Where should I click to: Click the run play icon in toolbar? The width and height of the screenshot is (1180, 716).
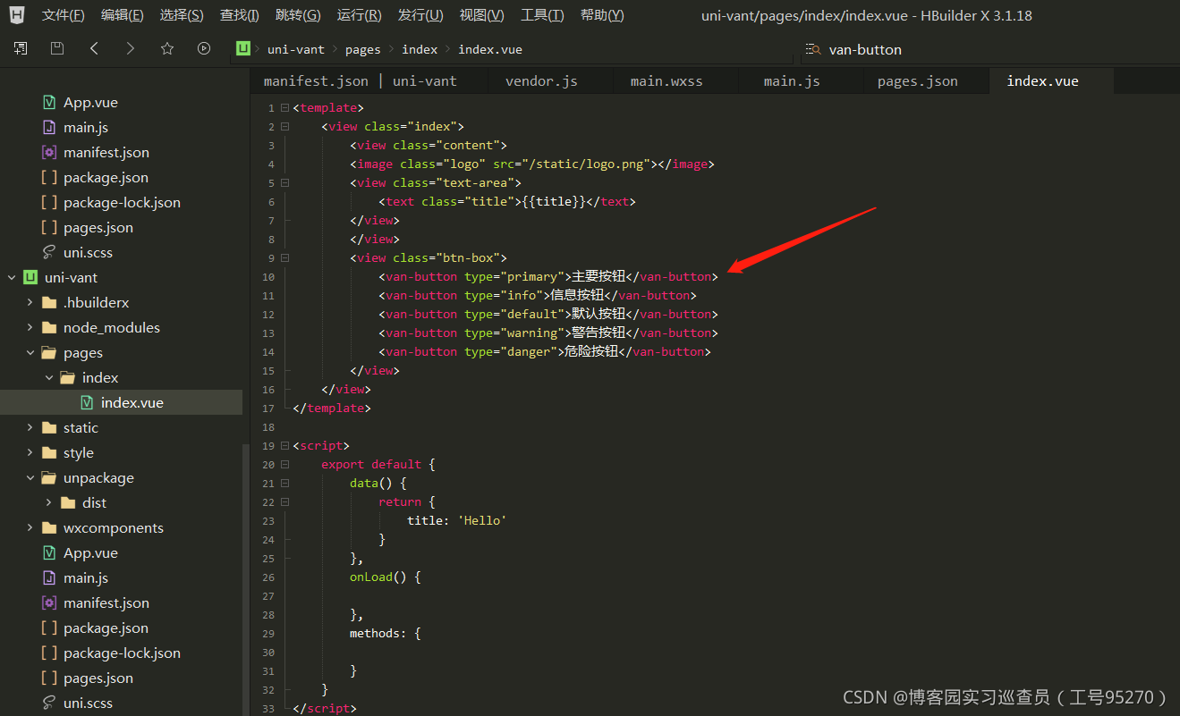204,49
